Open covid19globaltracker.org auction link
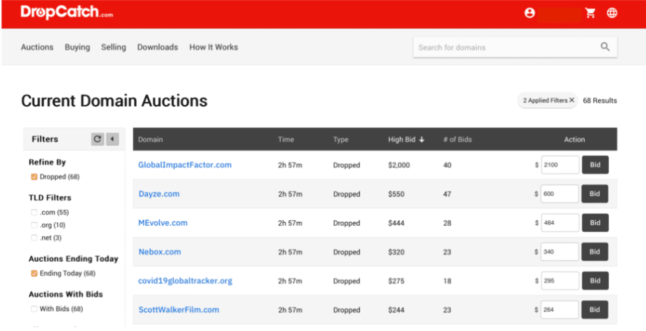646x331 pixels. [185, 281]
